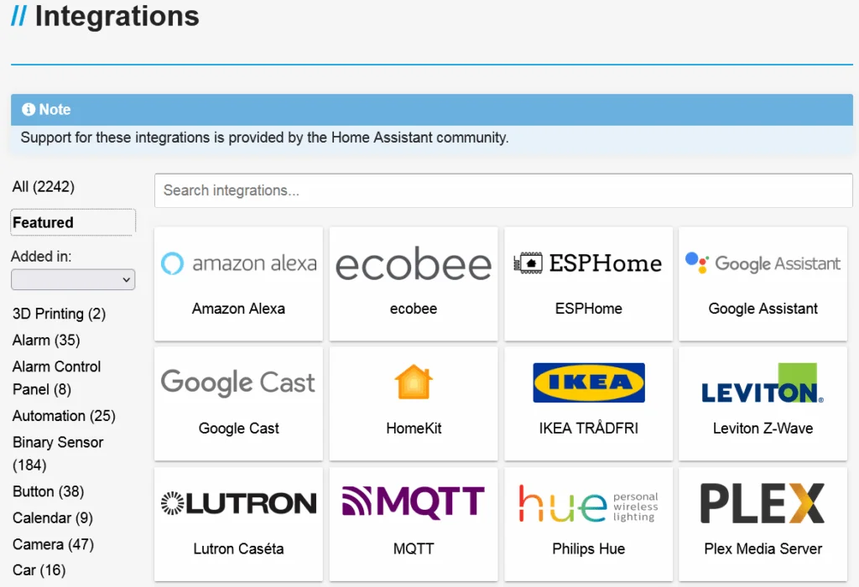Select the MQTT logo

[414, 501]
